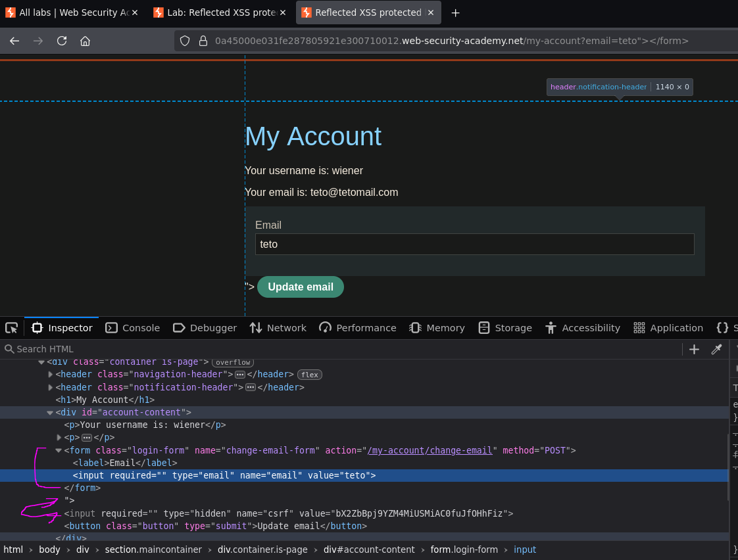Click the address bar URL

(x=451, y=41)
